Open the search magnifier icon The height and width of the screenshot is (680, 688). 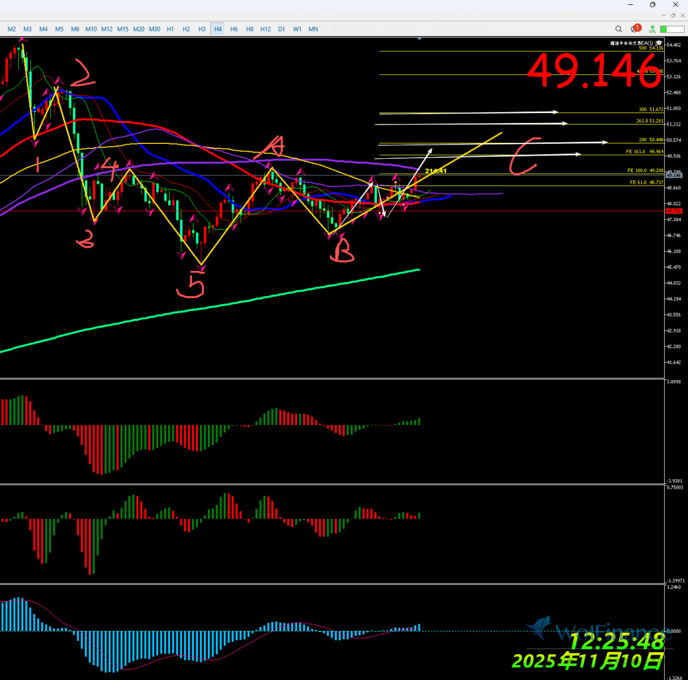tap(619, 29)
